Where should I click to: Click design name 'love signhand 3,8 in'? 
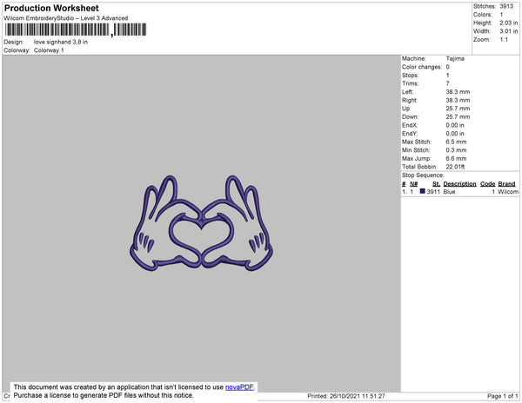[61, 42]
